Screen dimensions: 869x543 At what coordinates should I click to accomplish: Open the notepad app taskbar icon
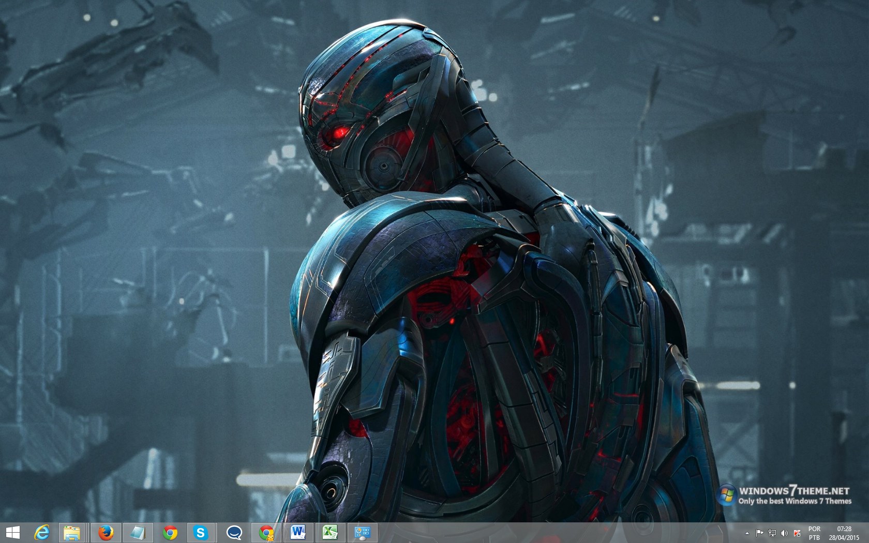[138, 533]
